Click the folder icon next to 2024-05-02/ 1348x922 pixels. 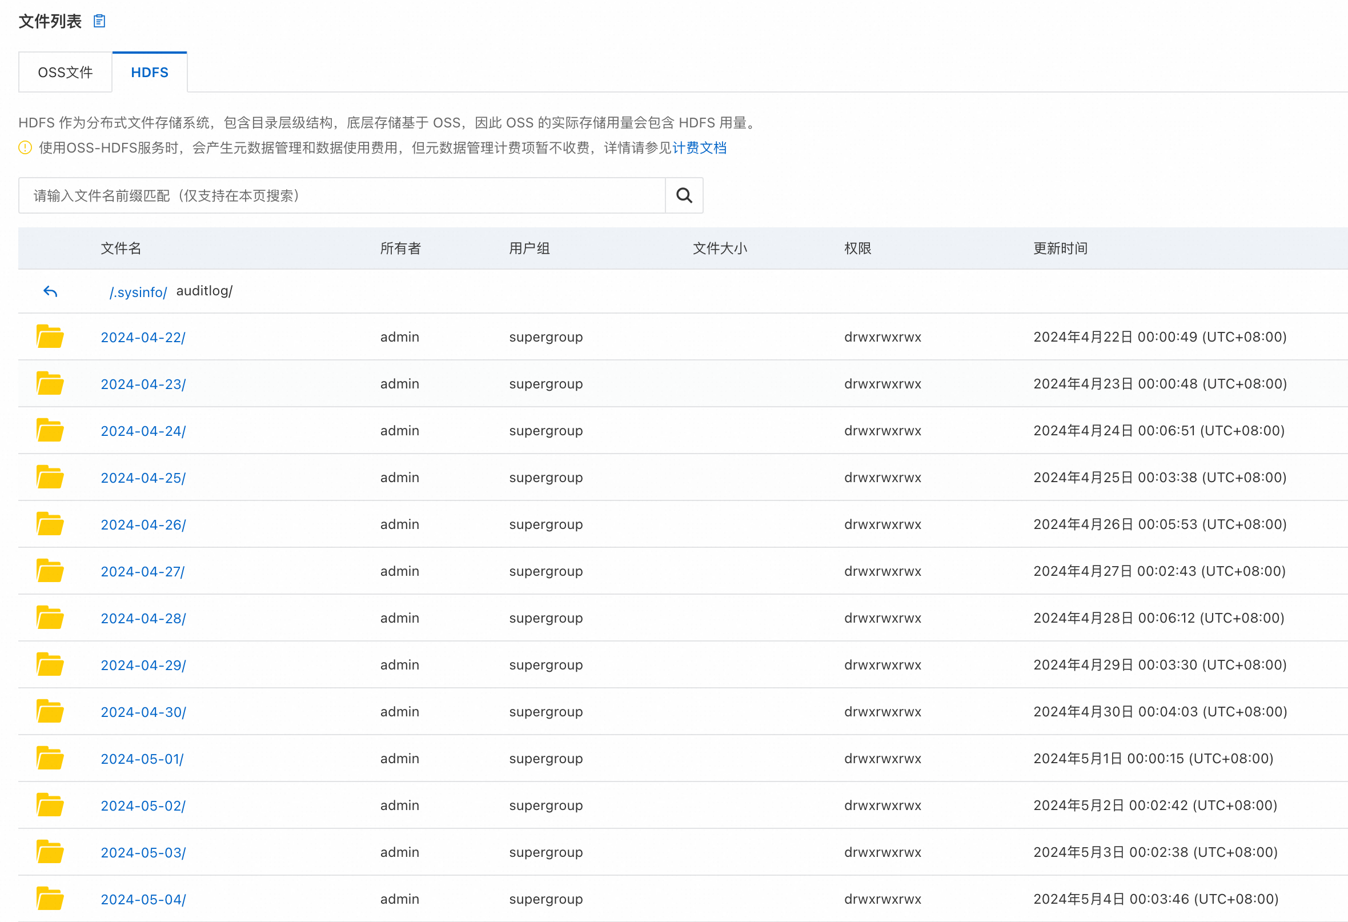pos(50,805)
